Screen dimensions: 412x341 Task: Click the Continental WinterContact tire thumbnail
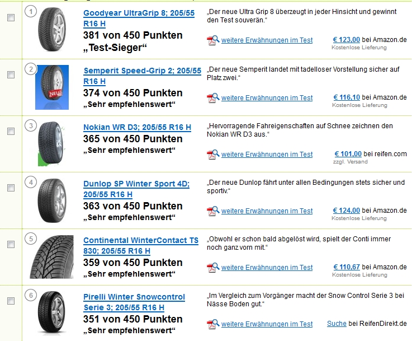(x=51, y=256)
